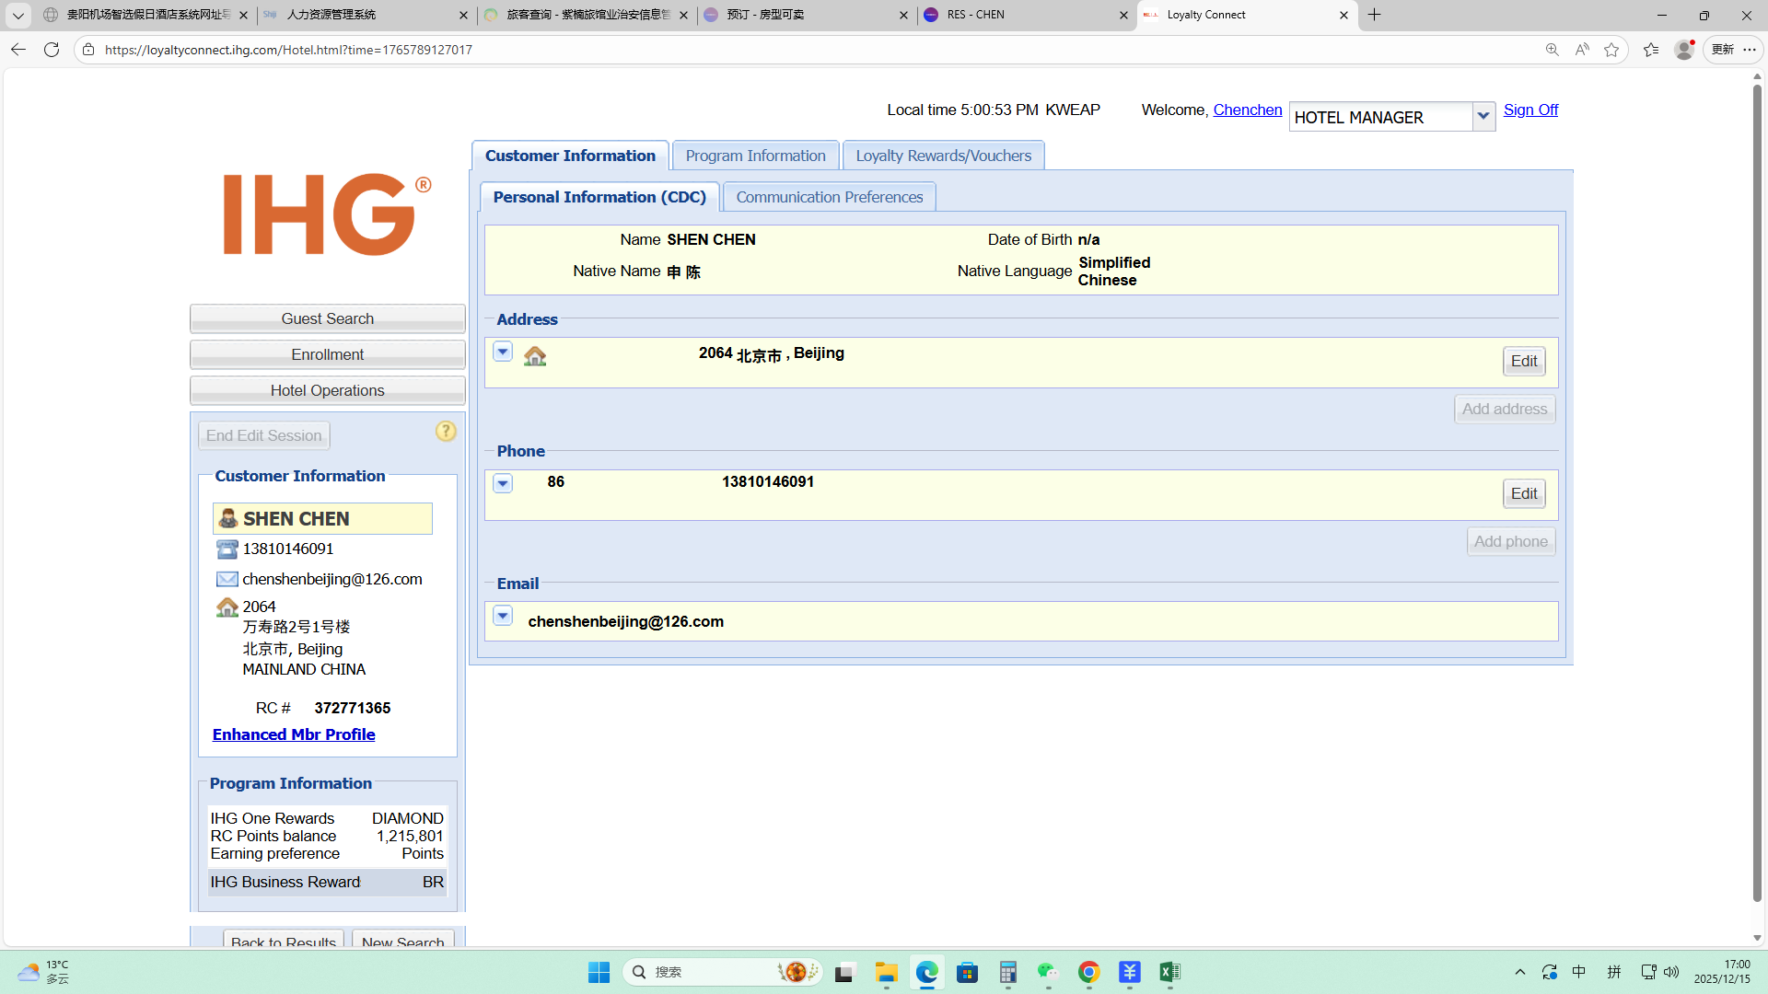
Task: Open Enhanced Mbr Profile link
Action: [x=294, y=734]
